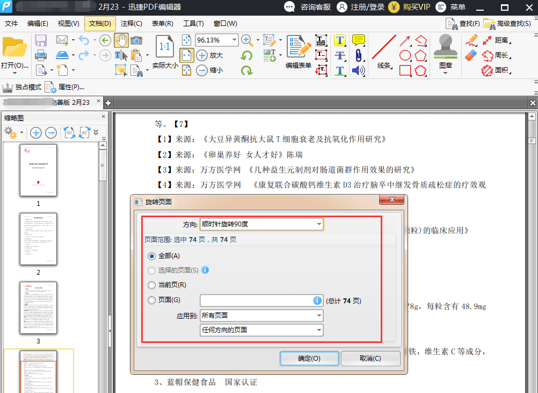Click page 2 thumbnail

click(x=38, y=239)
